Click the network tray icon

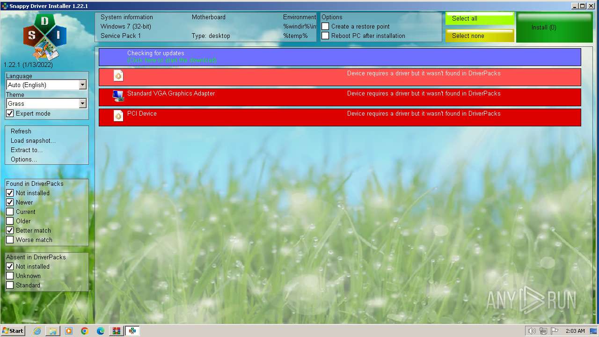(x=543, y=331)
